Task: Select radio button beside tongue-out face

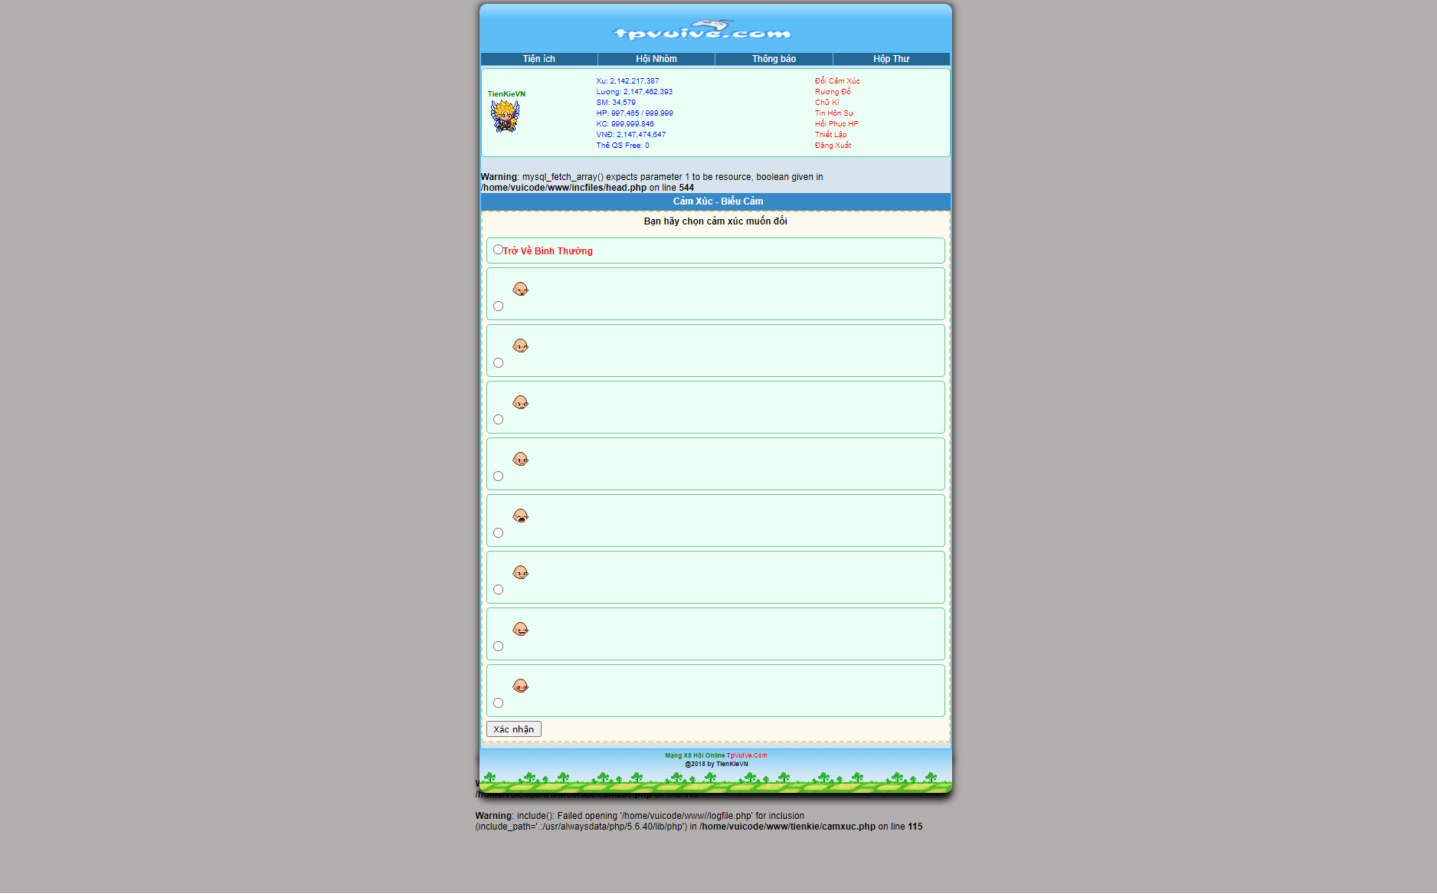Action: 498,306
